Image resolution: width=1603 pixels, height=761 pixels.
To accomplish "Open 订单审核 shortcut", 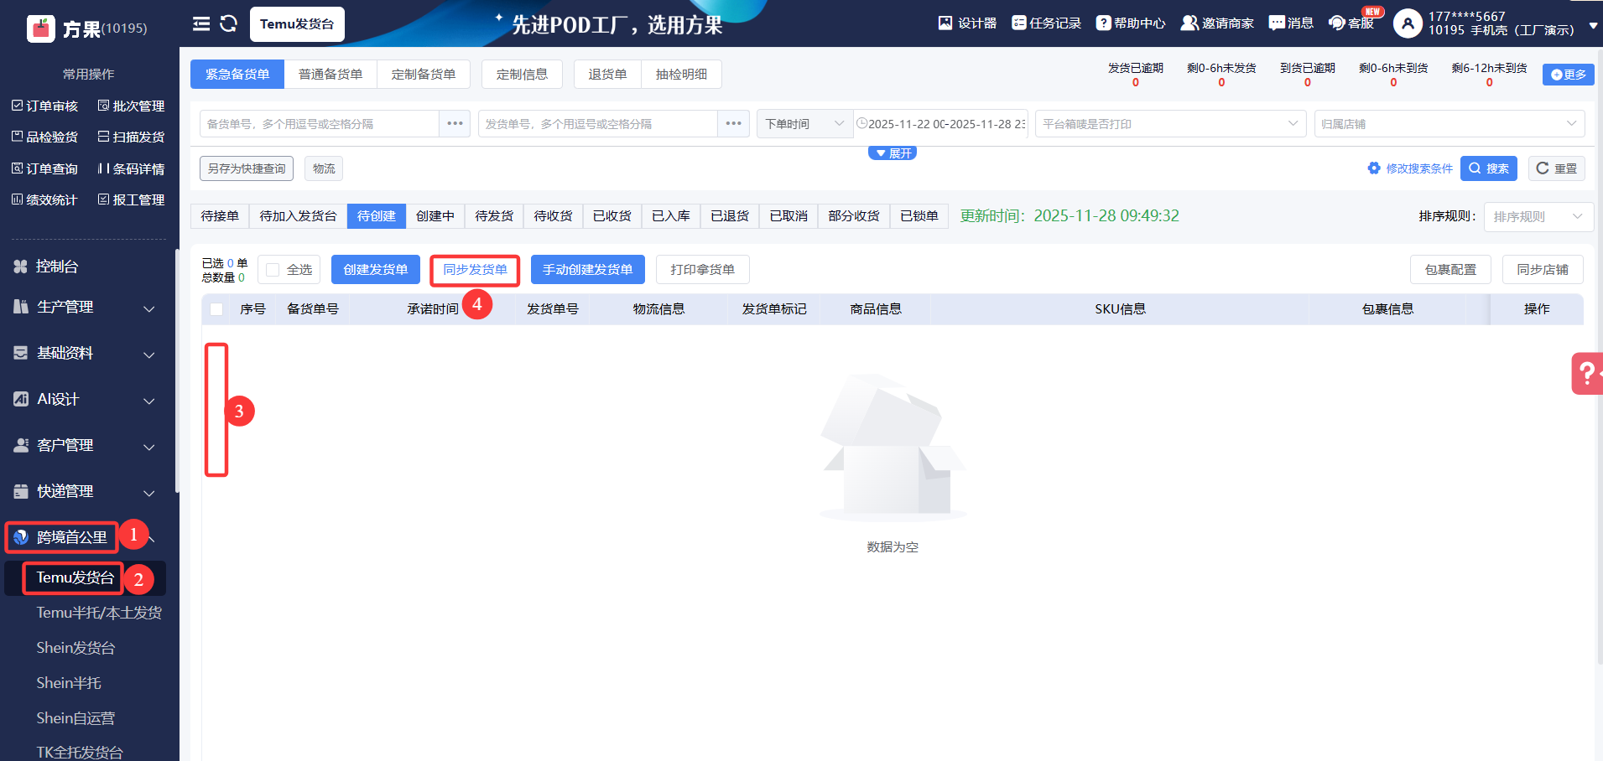I will coord(45,106).
